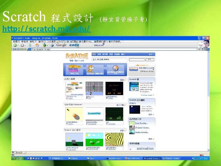Click more link in the third projects section
Screen dimensions: 221x166
pos(122,131)
